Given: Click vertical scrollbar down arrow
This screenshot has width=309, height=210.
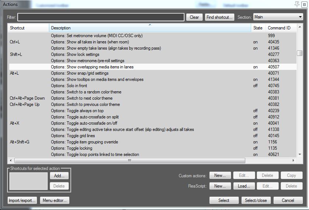Looking at the screenshot, I should [x=300, y=154].
